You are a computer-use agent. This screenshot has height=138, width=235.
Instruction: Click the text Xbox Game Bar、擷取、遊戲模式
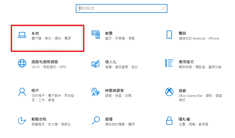pyautogui.click(x=200, y=98)
